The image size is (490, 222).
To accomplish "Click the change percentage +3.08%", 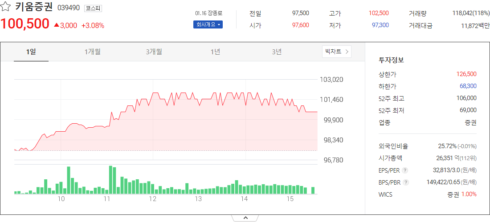I will pyautogui.click(x=93, y=26).
